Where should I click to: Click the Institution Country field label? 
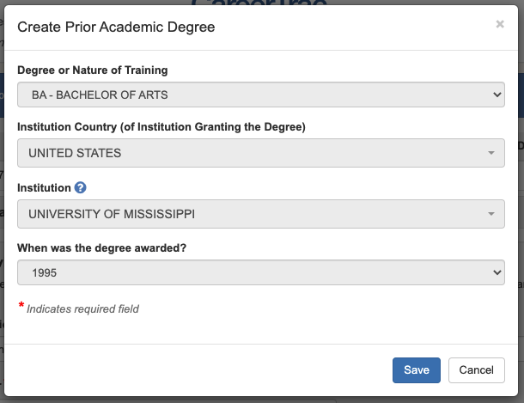pyautogui.click(x=161, y=127)
